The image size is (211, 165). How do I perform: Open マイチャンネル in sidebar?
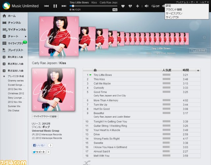[x=14, y=30]
